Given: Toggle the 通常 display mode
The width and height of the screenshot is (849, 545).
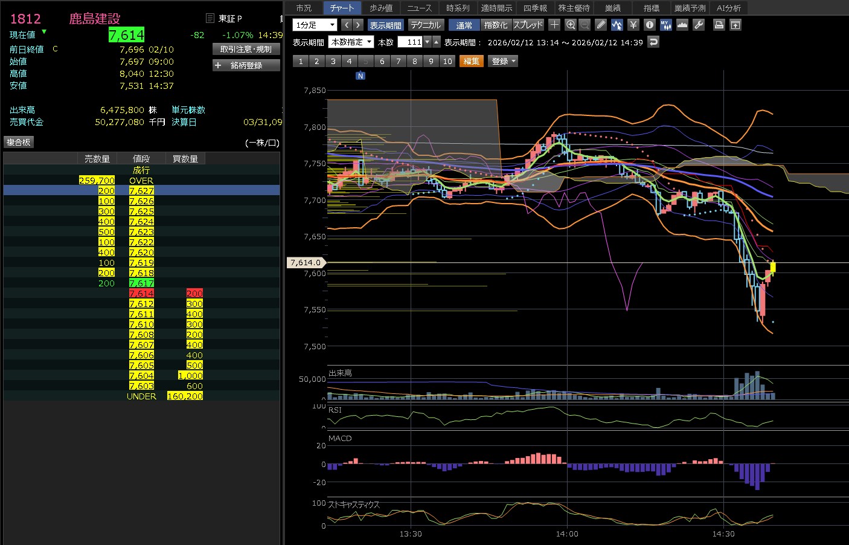Looking at the screenshot, I should 464,25.
